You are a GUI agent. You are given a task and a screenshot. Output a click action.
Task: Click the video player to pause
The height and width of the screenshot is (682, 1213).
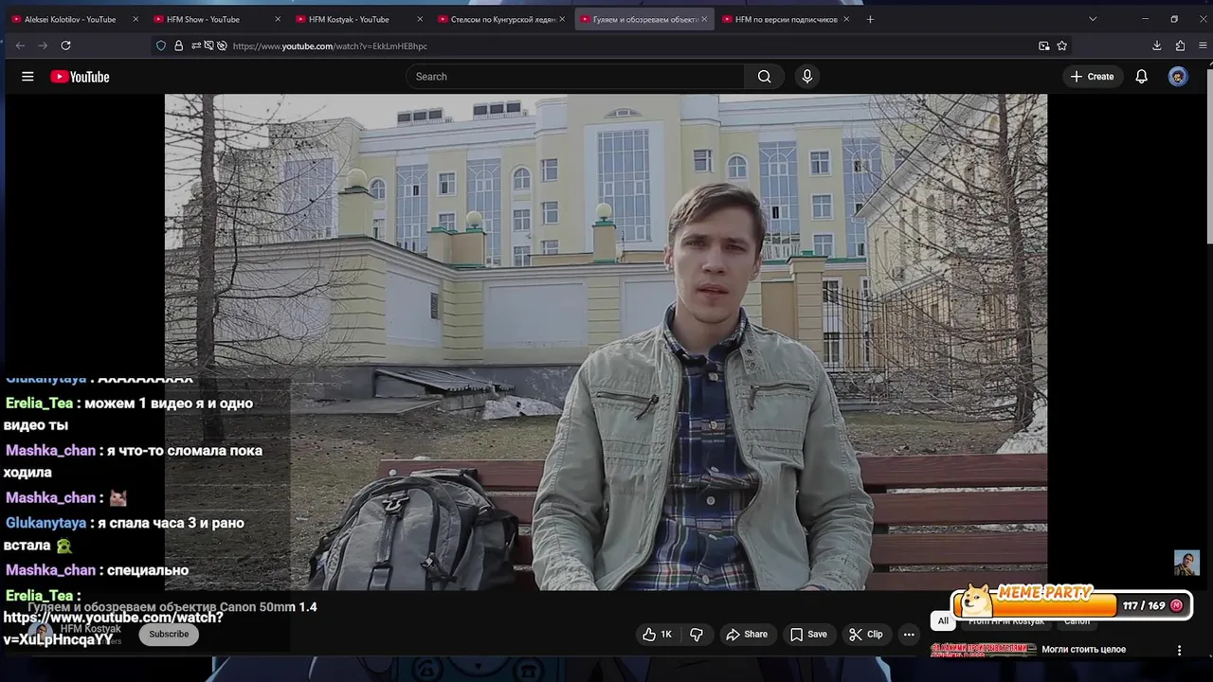coord(606,341)
